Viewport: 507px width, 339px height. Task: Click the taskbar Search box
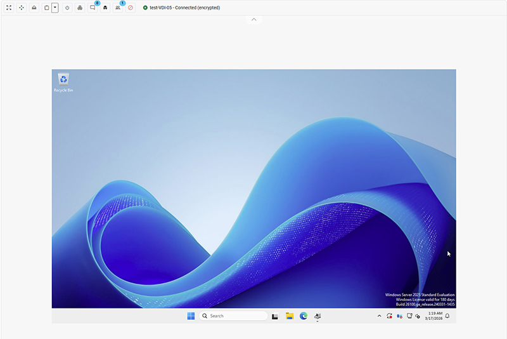[233, 316]
